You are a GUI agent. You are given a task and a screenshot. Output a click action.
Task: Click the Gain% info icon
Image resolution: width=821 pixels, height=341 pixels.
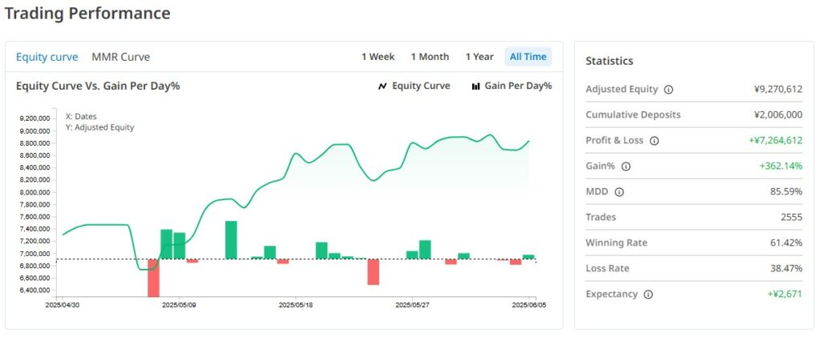626,166
